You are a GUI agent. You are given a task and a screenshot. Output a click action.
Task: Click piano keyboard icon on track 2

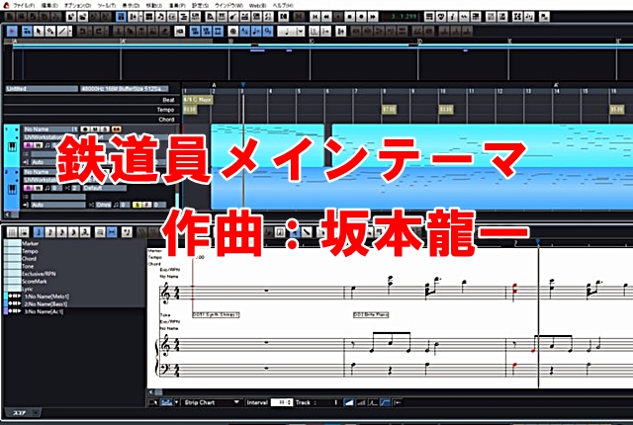click(x=12, y=190)
